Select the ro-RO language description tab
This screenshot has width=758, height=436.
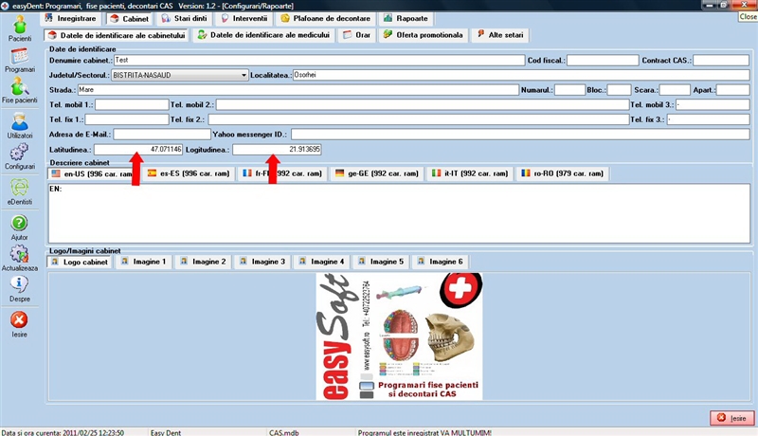(561, 174)
